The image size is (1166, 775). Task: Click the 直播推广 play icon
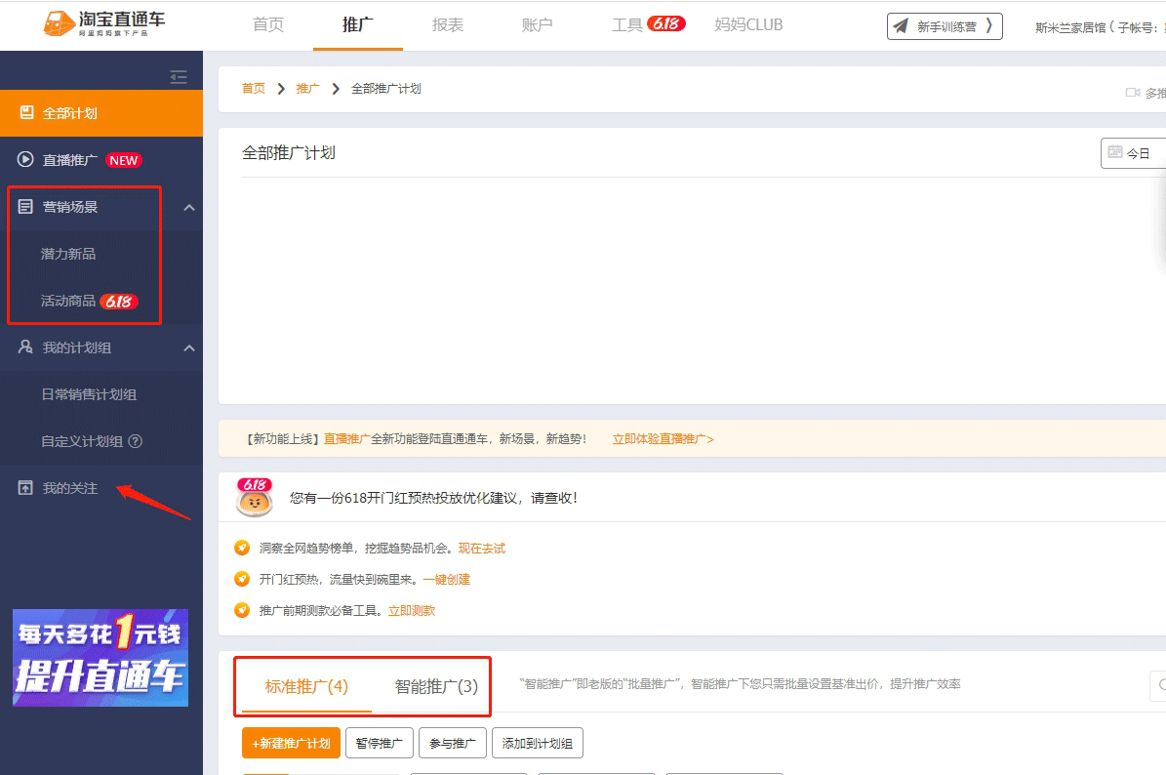(x=26, y=160)
